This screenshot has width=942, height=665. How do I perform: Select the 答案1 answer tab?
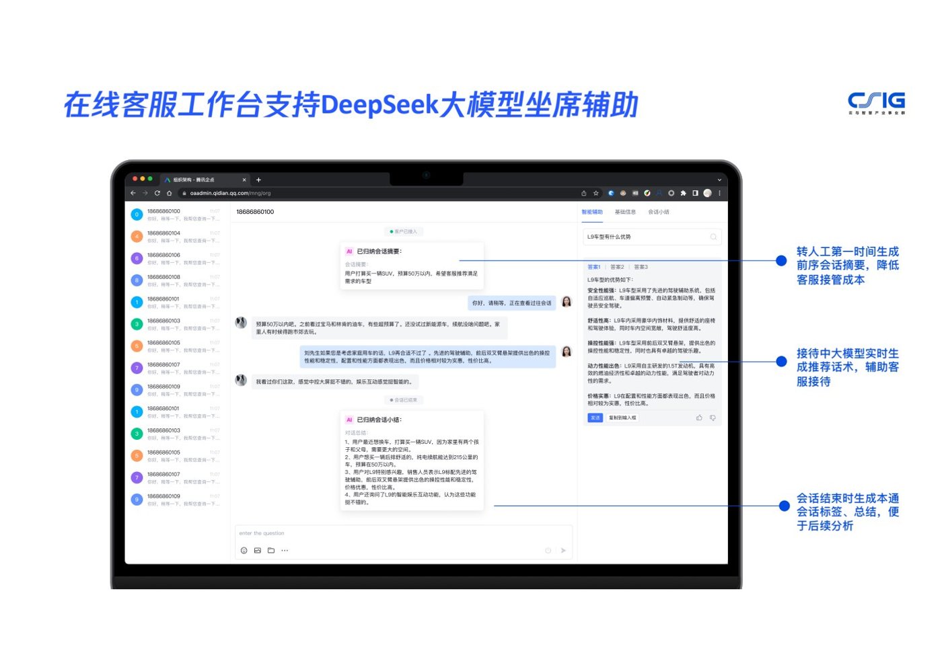[594, 267]
